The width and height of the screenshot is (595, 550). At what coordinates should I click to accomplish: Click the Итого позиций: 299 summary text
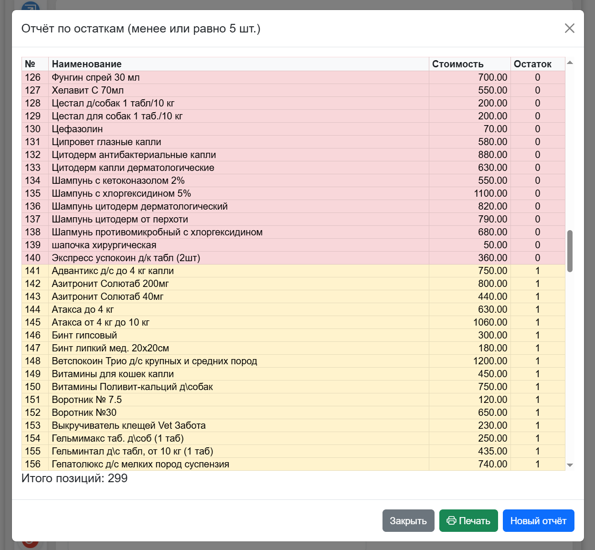pyautogui.click(x=74, y=478)
